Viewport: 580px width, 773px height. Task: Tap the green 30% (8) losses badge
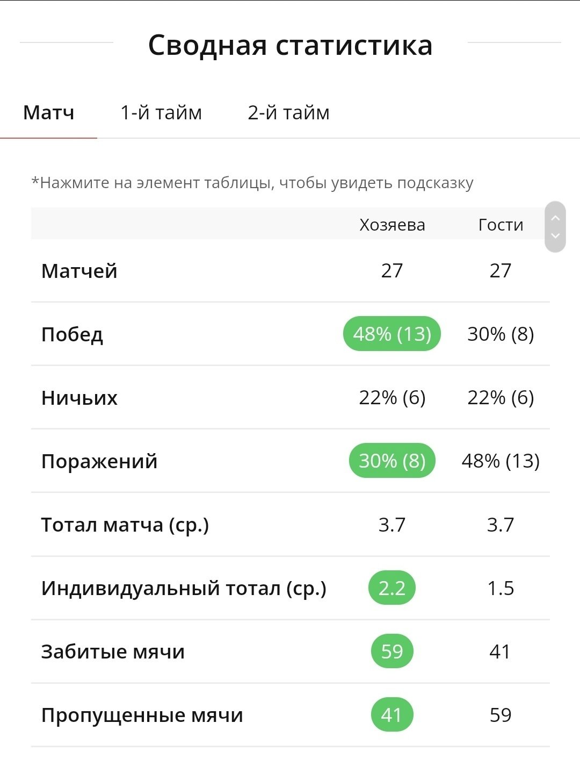392,461
